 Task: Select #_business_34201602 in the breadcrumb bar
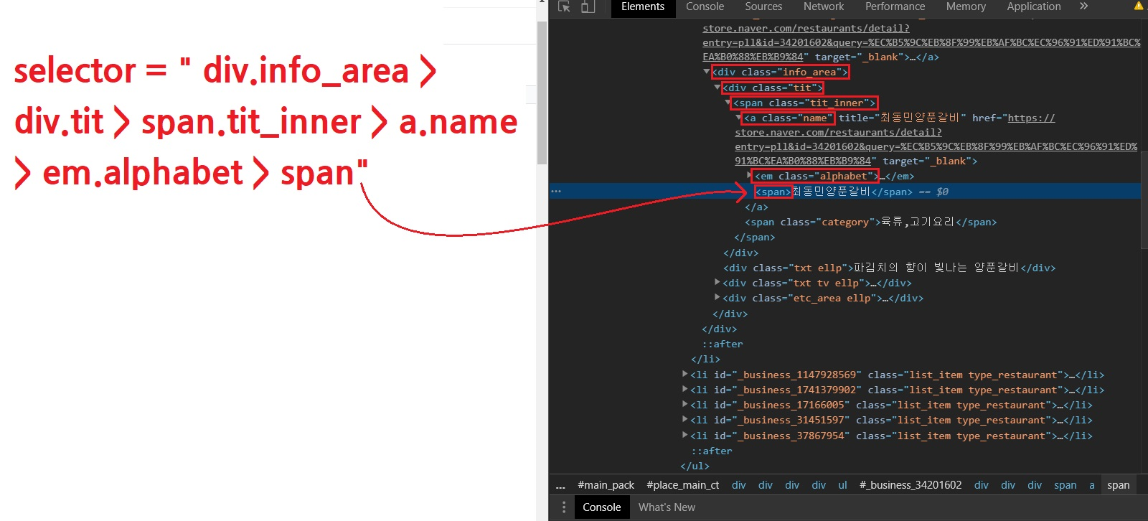tap(910, 485)
